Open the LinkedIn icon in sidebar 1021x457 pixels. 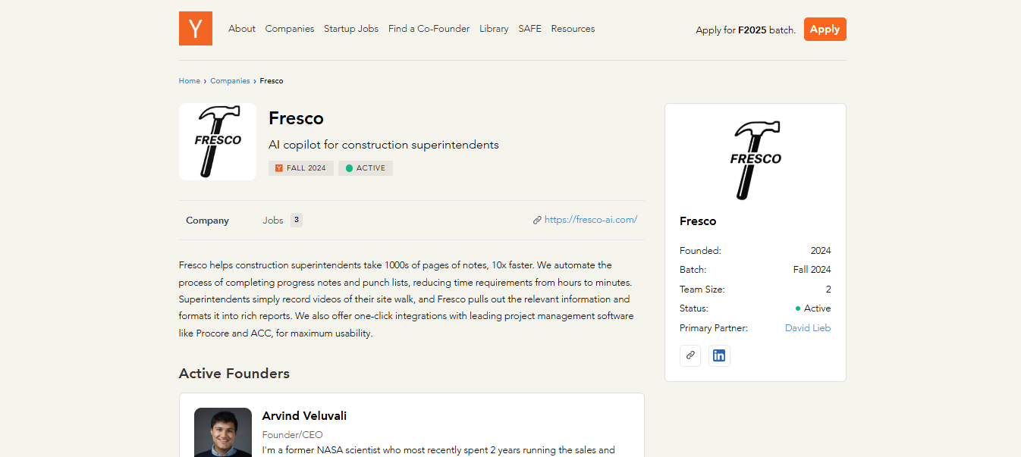719,355
